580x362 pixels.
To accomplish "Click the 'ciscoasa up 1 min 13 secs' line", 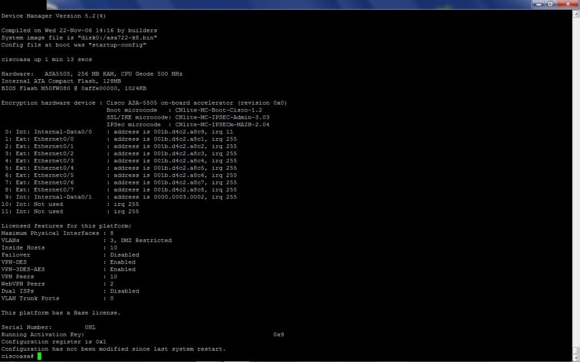I will click(46, 59).
